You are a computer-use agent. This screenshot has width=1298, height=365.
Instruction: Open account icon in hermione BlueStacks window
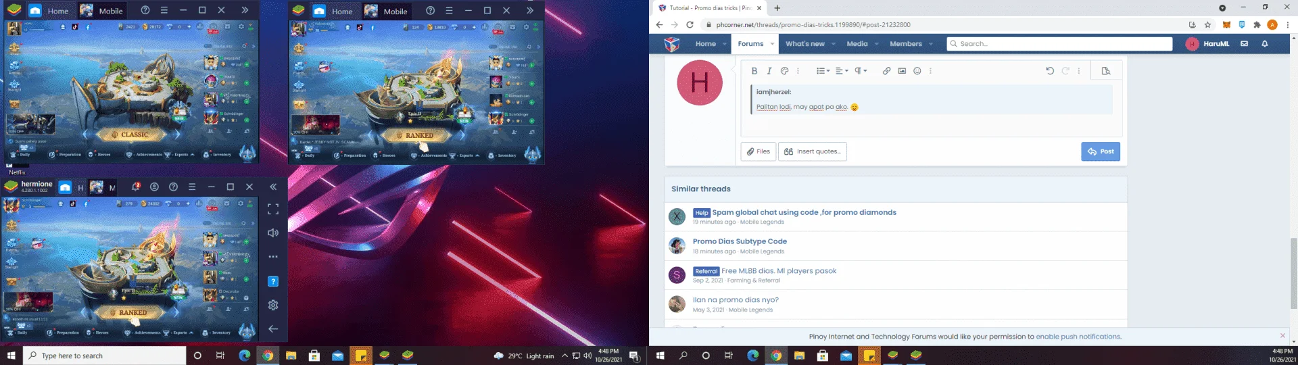click(x=154, y=187)
